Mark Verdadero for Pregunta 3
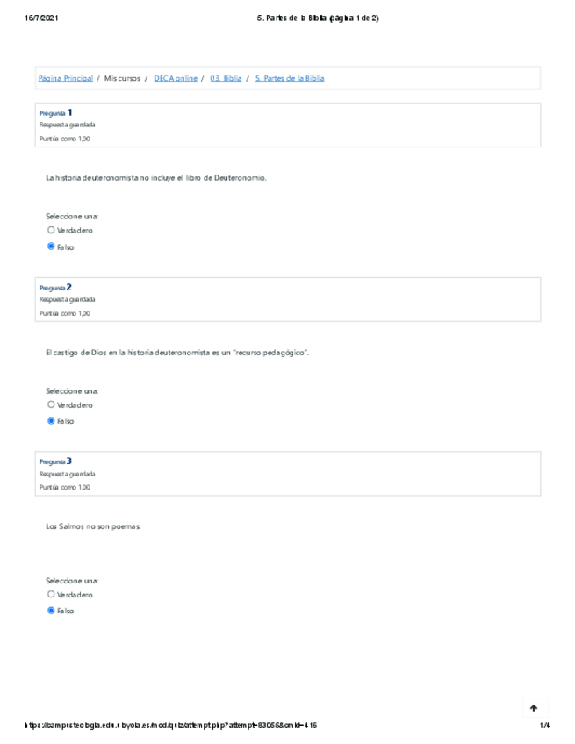The image size is (575, 744). 51,595
